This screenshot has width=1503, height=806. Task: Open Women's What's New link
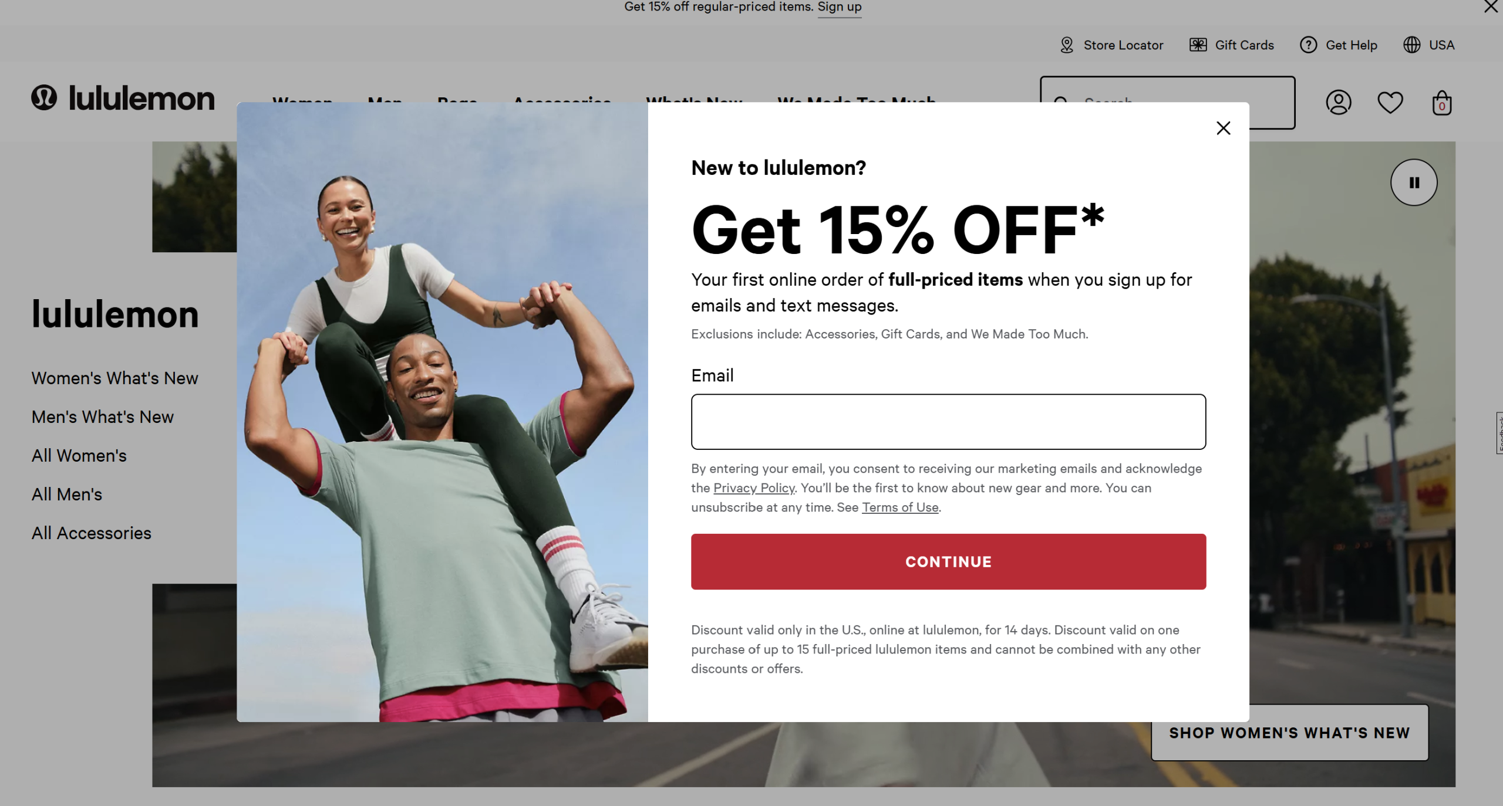(115, 378)
